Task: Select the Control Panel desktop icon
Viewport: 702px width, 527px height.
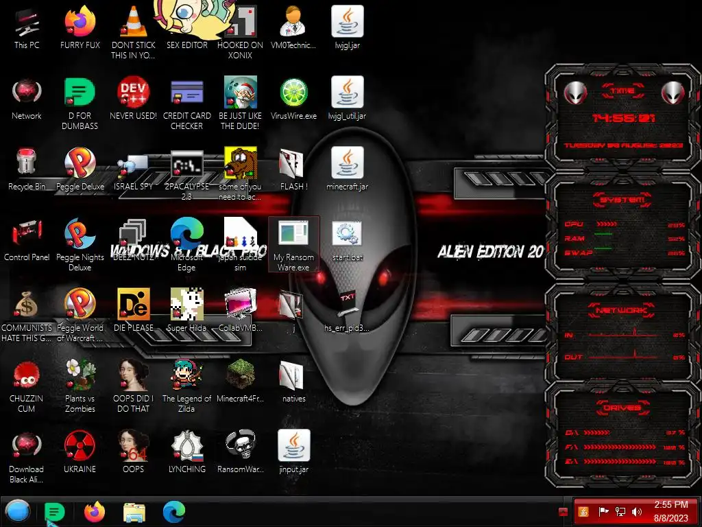Action: 27,239
